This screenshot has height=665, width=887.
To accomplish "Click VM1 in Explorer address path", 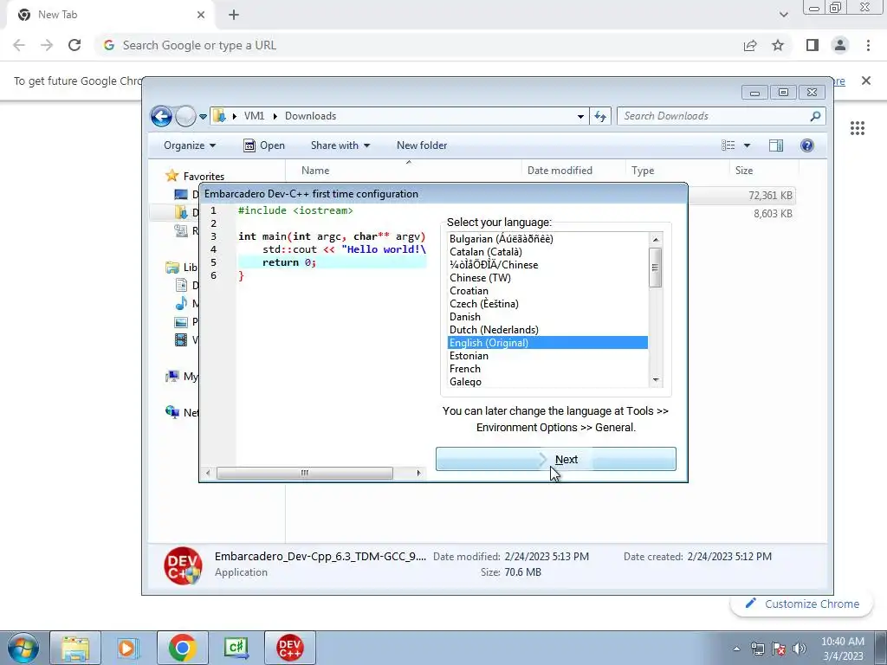I will click(254, 116).
